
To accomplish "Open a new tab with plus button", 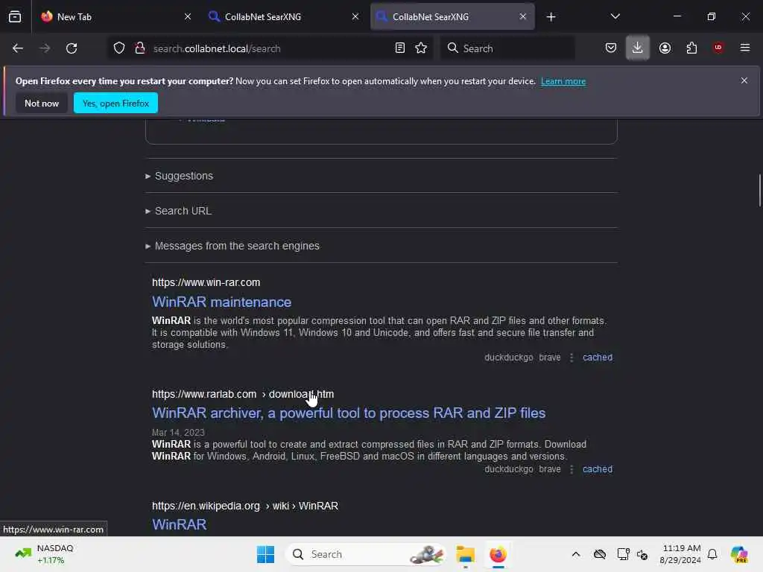I will pyautogui.click(x=551, y=17).
